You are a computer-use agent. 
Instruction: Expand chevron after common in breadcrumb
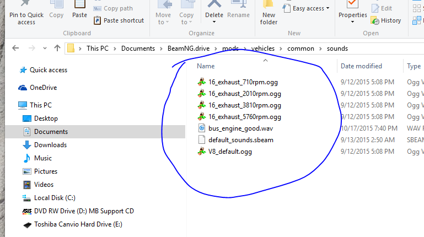tap(320, 49)
